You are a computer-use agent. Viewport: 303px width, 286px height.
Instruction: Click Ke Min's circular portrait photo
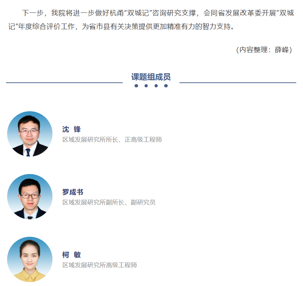coord(30,259)
